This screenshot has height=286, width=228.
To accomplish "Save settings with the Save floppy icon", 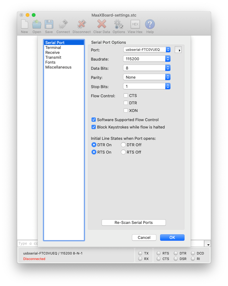I will tap(49, 24).
